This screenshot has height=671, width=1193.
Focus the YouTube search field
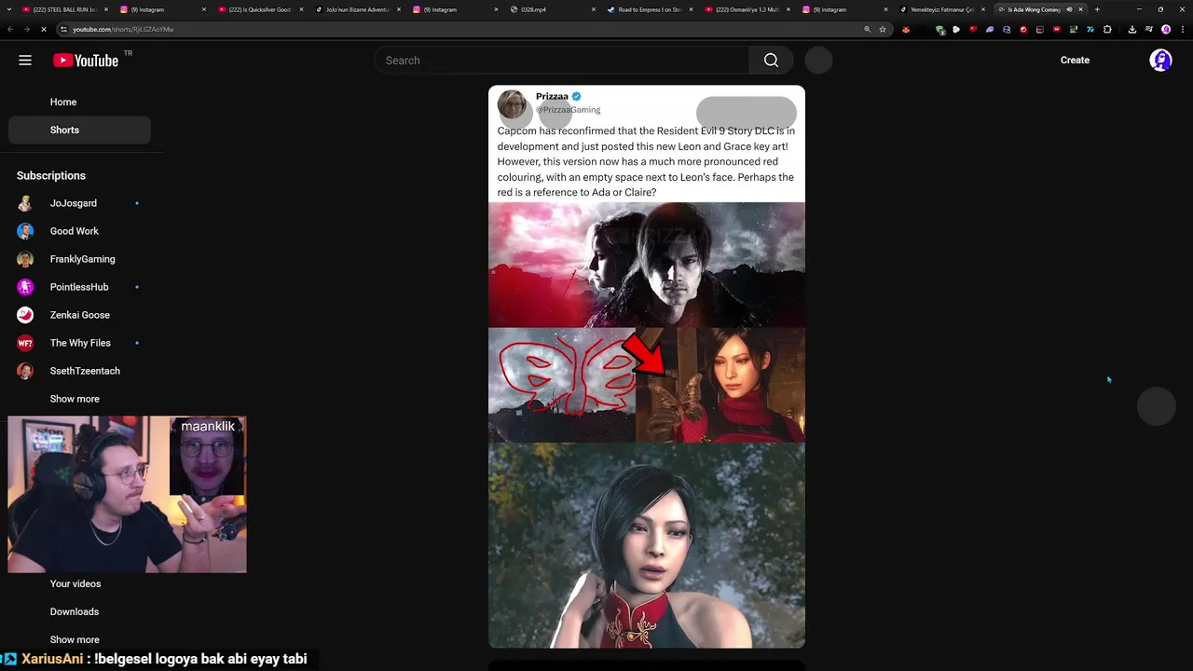click(561, 61)
